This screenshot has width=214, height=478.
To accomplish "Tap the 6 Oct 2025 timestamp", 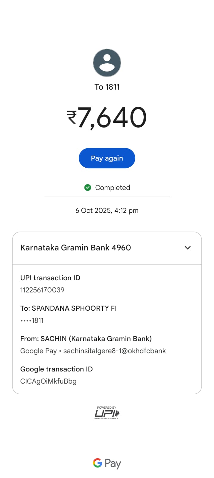I will 107,211.
